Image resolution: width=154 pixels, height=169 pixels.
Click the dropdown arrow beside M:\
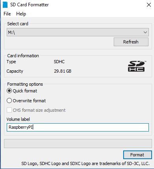coord(145,32)
